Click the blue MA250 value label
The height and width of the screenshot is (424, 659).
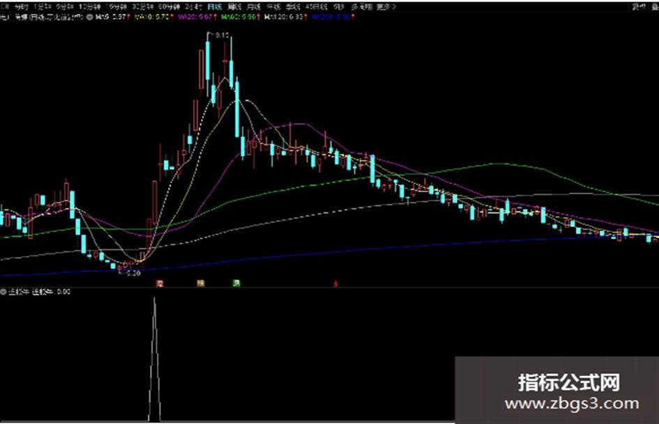pos(332,17)
